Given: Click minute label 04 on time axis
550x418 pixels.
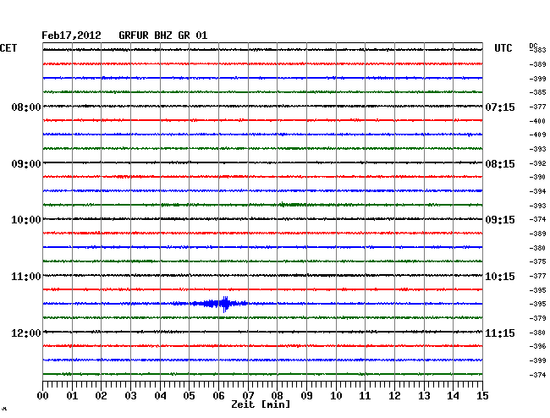Looking at the screenshot, I should coord(160,396).
